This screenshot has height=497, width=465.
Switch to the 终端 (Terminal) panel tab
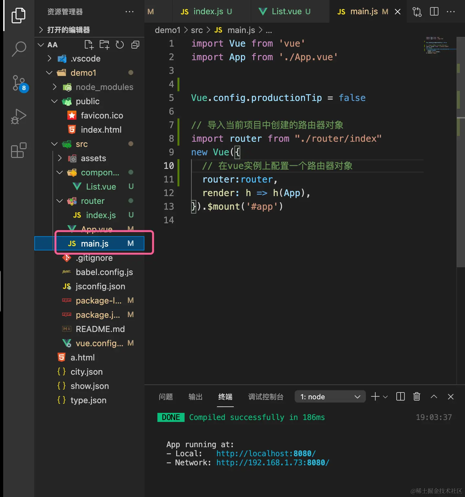coord(225,397)
